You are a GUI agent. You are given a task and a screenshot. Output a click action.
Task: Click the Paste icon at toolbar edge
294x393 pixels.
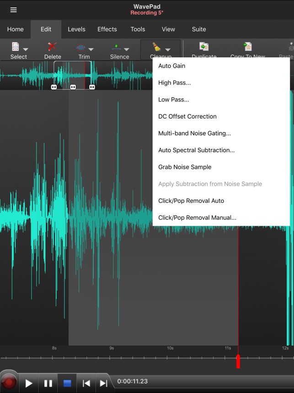pos(291,47)
